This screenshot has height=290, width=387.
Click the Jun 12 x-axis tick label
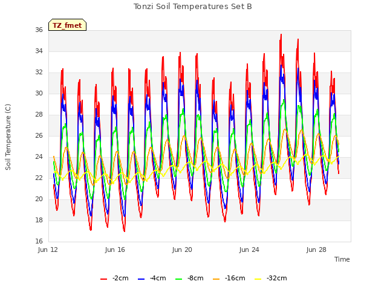coord(48,250)
